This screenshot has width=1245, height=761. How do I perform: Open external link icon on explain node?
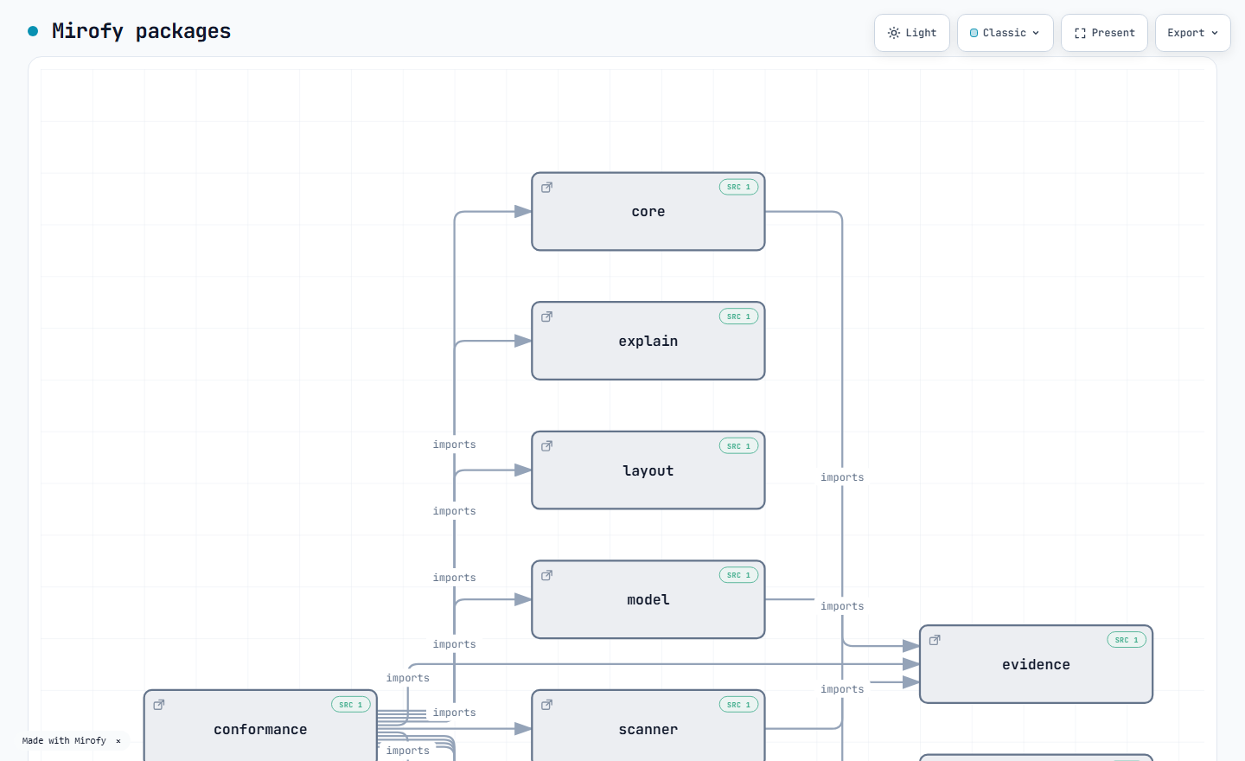[547, 317]
